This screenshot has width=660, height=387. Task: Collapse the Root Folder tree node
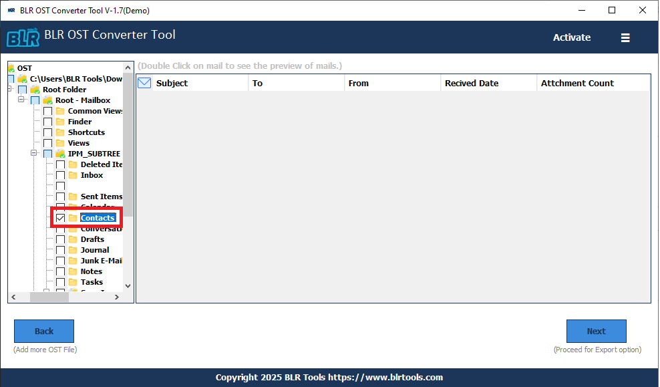click(10, 90)
